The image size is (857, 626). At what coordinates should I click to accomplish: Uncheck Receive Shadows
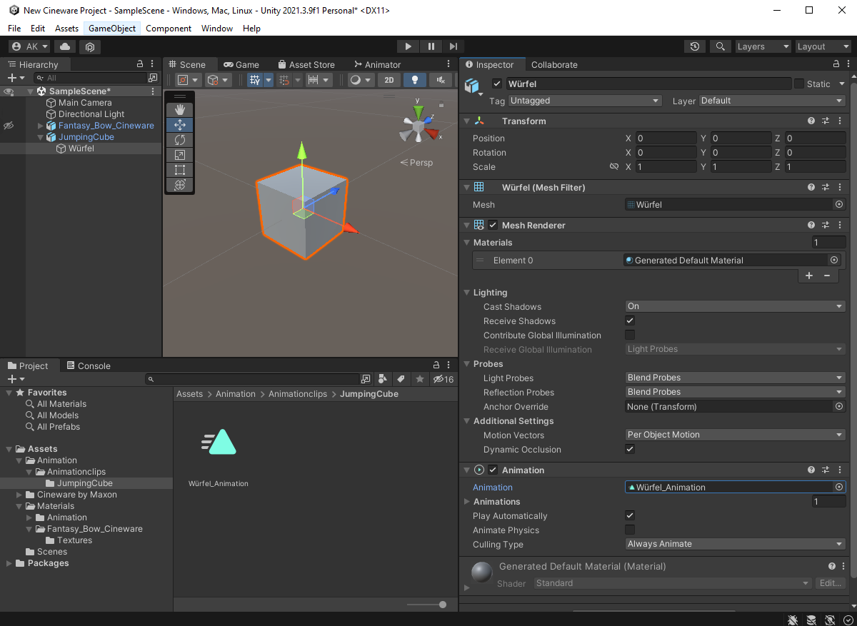click(630, 321)
